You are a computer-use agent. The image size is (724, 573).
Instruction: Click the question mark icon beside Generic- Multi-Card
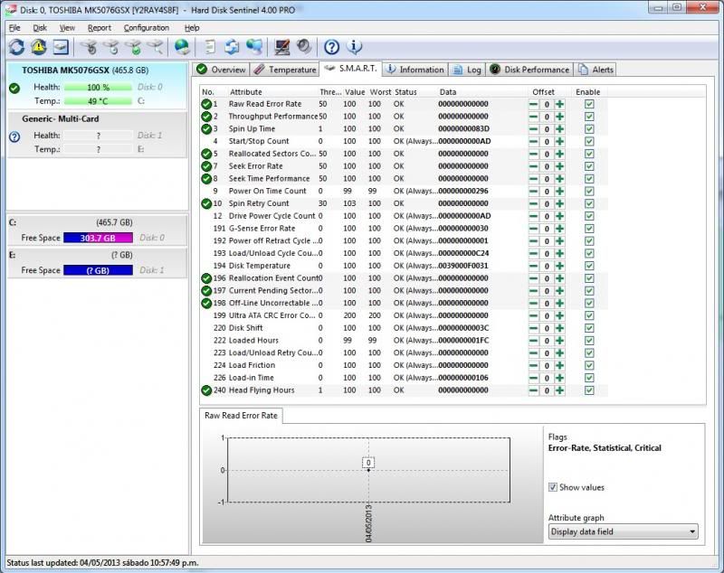14,136
